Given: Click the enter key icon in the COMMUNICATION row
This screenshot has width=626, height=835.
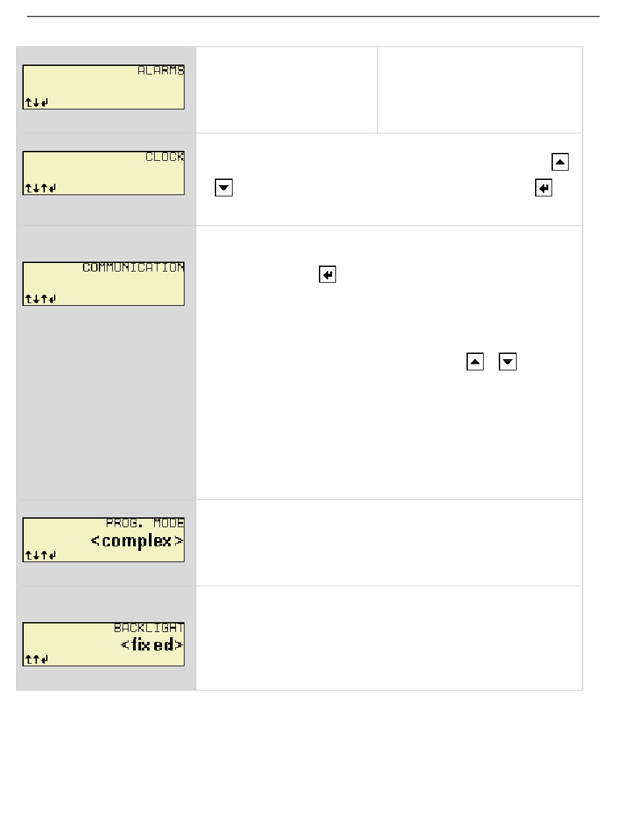Looking at the screenshot, I should click(327, 275).
